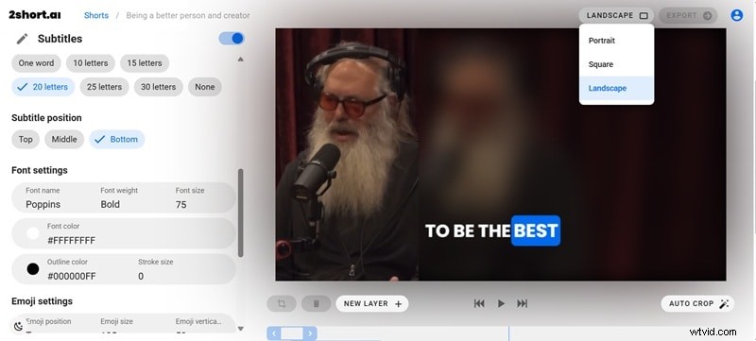The height and width of the screenshot is (341, 756).
Task: Click the settings panel vertical scrollbar
Action: pyautogui.click(x=241, y=213)
